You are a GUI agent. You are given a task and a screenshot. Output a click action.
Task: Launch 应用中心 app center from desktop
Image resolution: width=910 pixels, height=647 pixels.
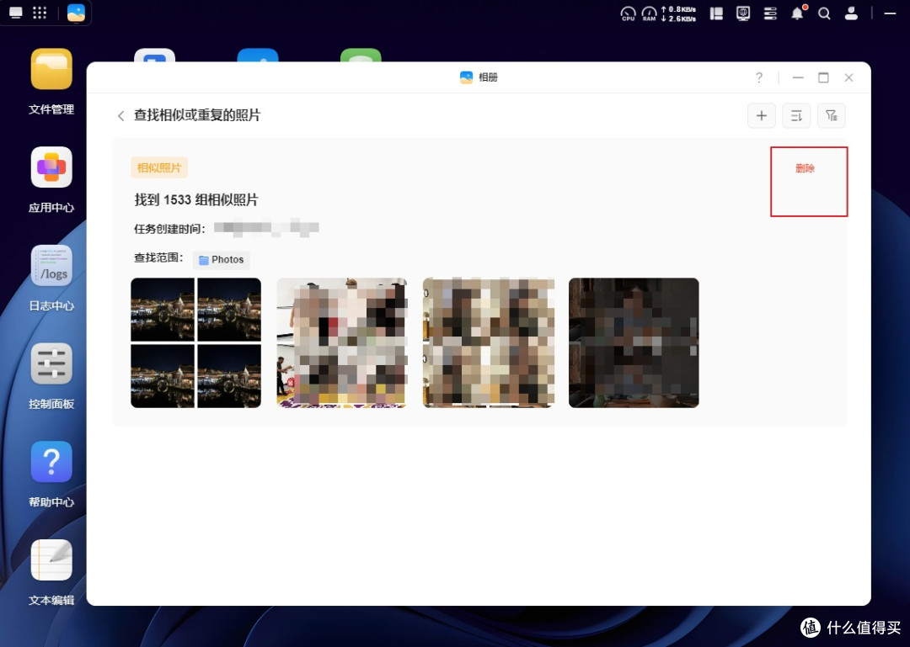pos(51,167)
